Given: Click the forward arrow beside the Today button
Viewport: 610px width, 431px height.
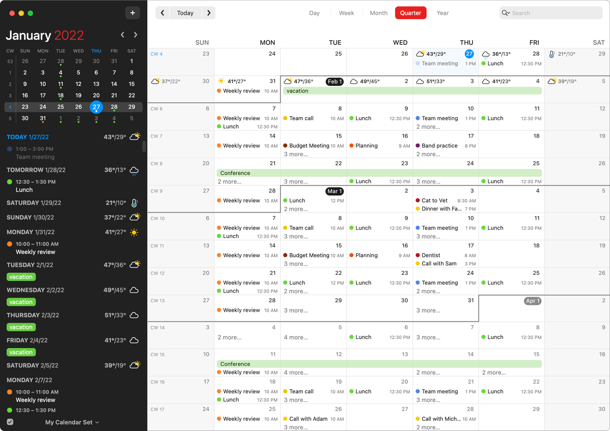Looking at the screenshot, I should point(209,13).
